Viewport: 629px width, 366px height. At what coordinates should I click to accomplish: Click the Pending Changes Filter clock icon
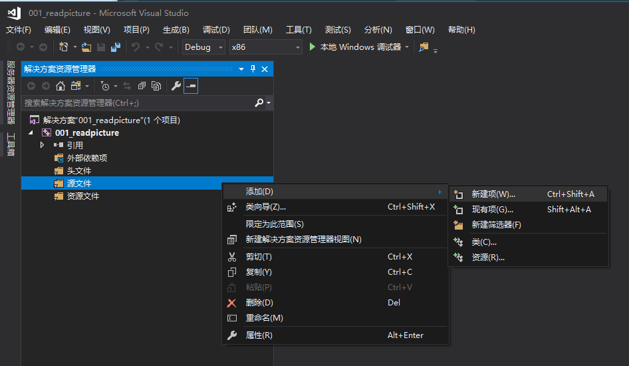click(x=104, y=86)
